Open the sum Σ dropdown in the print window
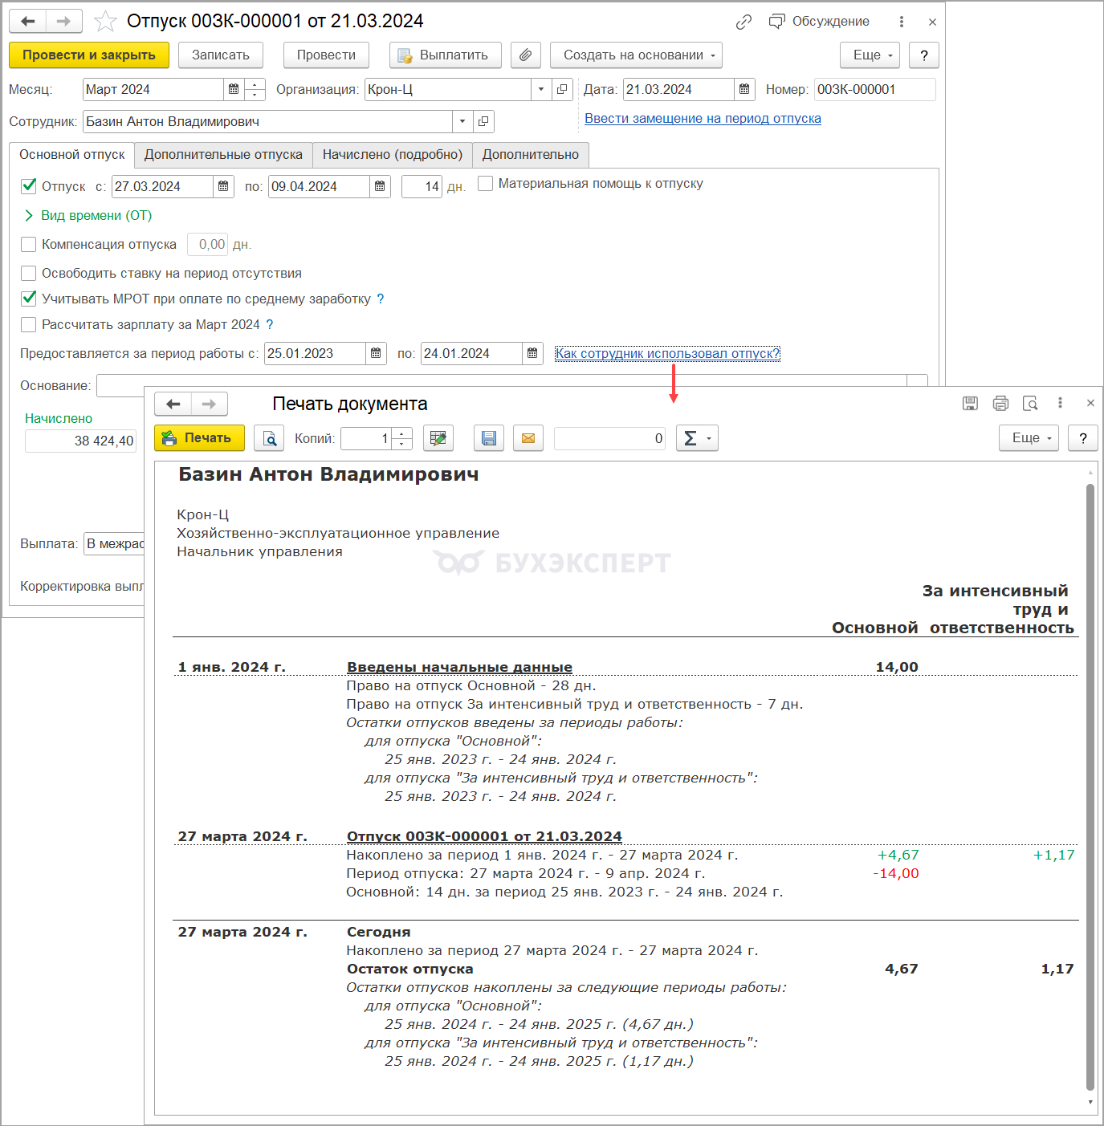1104x1126 pixels. tap(697, 438)
